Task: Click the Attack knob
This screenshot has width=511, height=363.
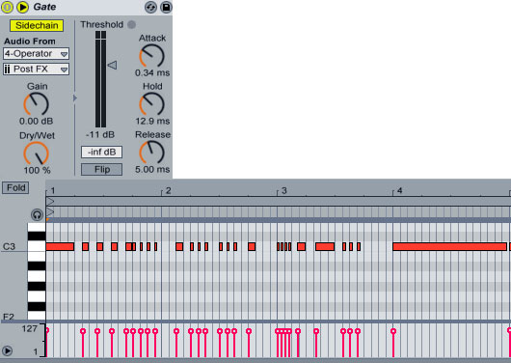Action: tap(152, 56)
